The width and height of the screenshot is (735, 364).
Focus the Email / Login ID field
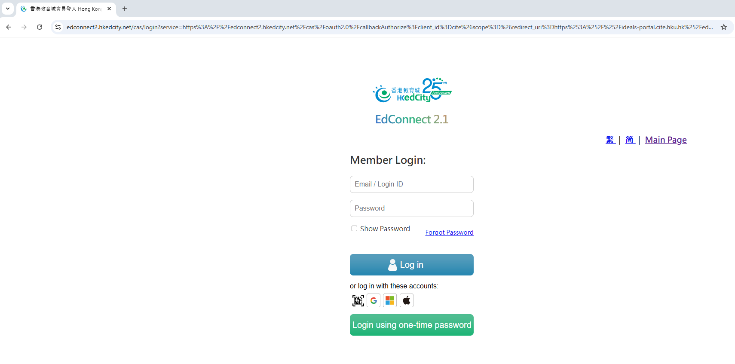(x=412, y=184)
